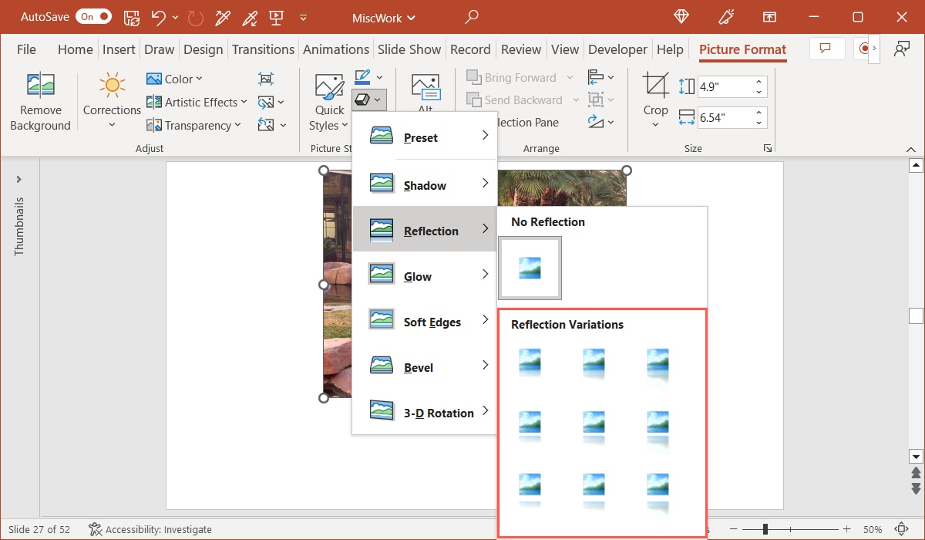Open the Color dropdown
Viewport: 925px width, 540px height.
pos(176,78)
